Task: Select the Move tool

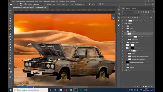Action: (10, 10)
